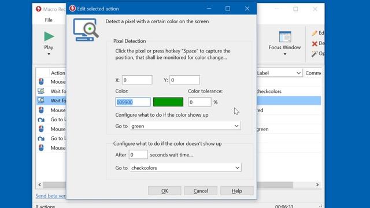Minimize the Edit selected action dialog

[x=209, y=9]
